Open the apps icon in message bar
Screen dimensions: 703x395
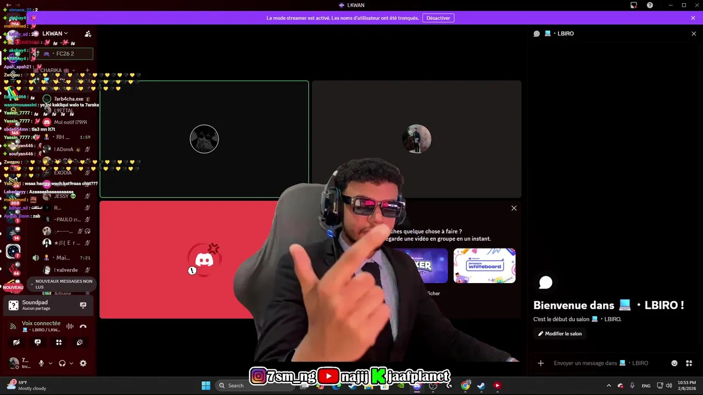pos(689,363)
